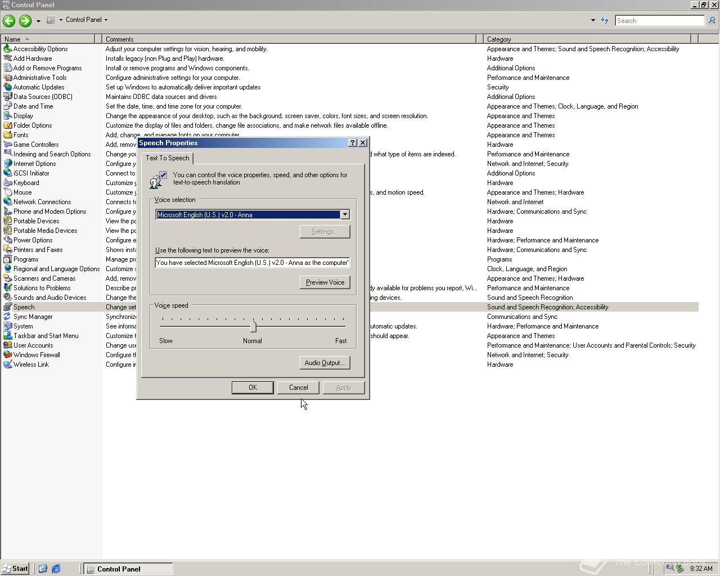Select Printers and Faxes icon
This screenshot has width=720, height=576.
coord(7,250)
